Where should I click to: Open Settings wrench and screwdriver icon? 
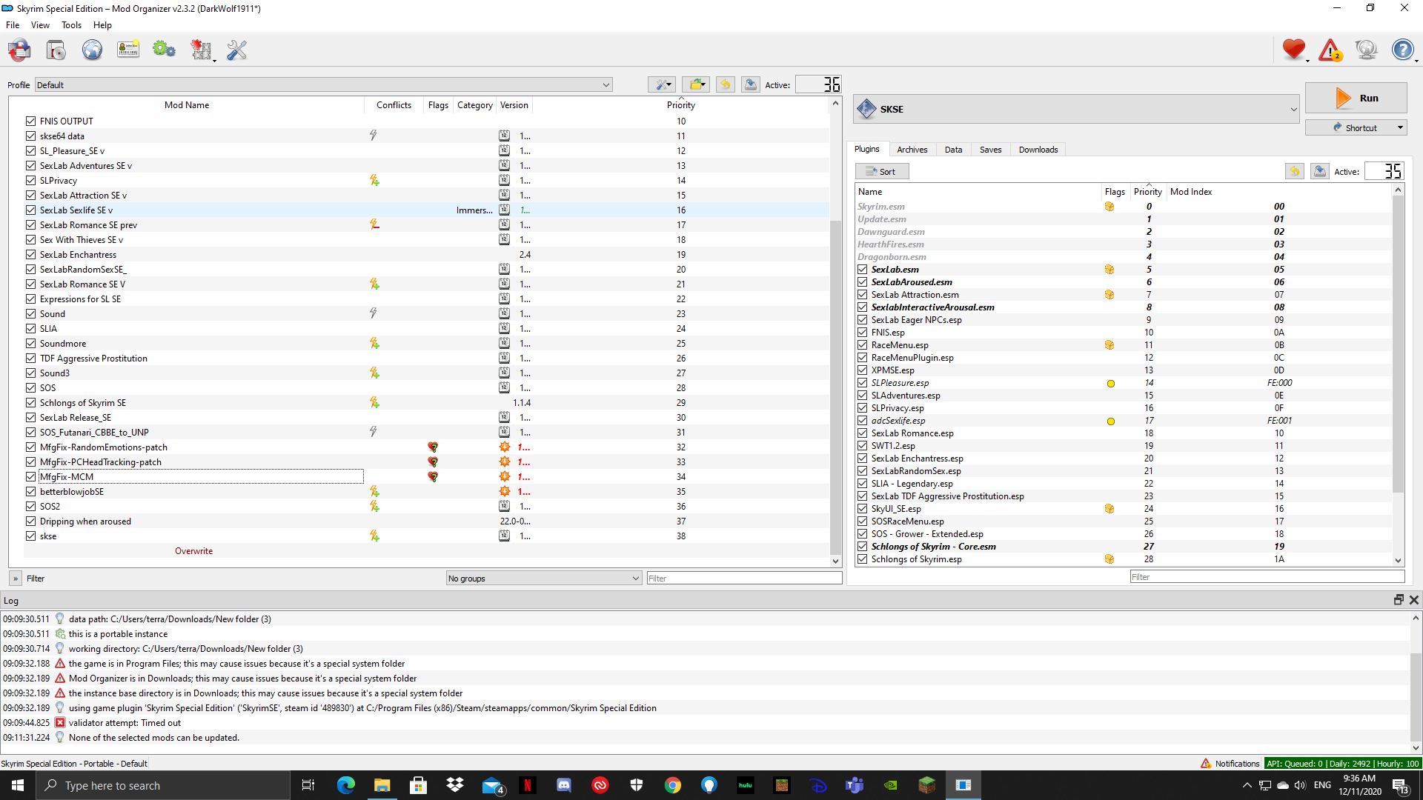tap(237, 50)
